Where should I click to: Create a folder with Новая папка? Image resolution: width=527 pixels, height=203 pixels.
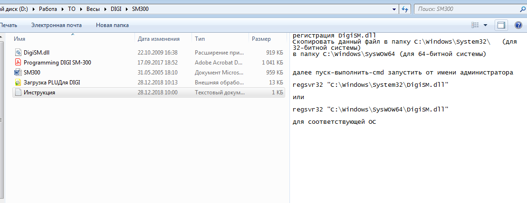pyautogui.click(x=112, y=25)
